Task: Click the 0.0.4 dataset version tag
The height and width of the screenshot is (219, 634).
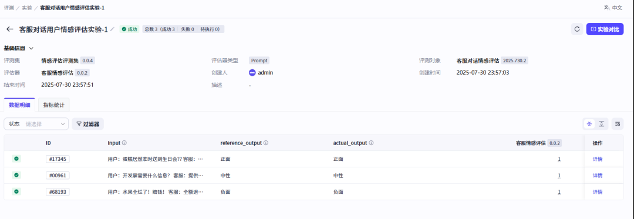Action: click(87, 60)
